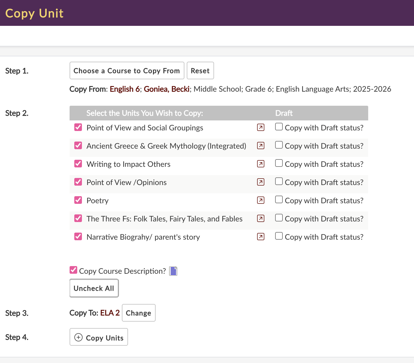The height and width of the screenshot is (363, 414).
Task: Click the Copy Units button
Action: 99,337
